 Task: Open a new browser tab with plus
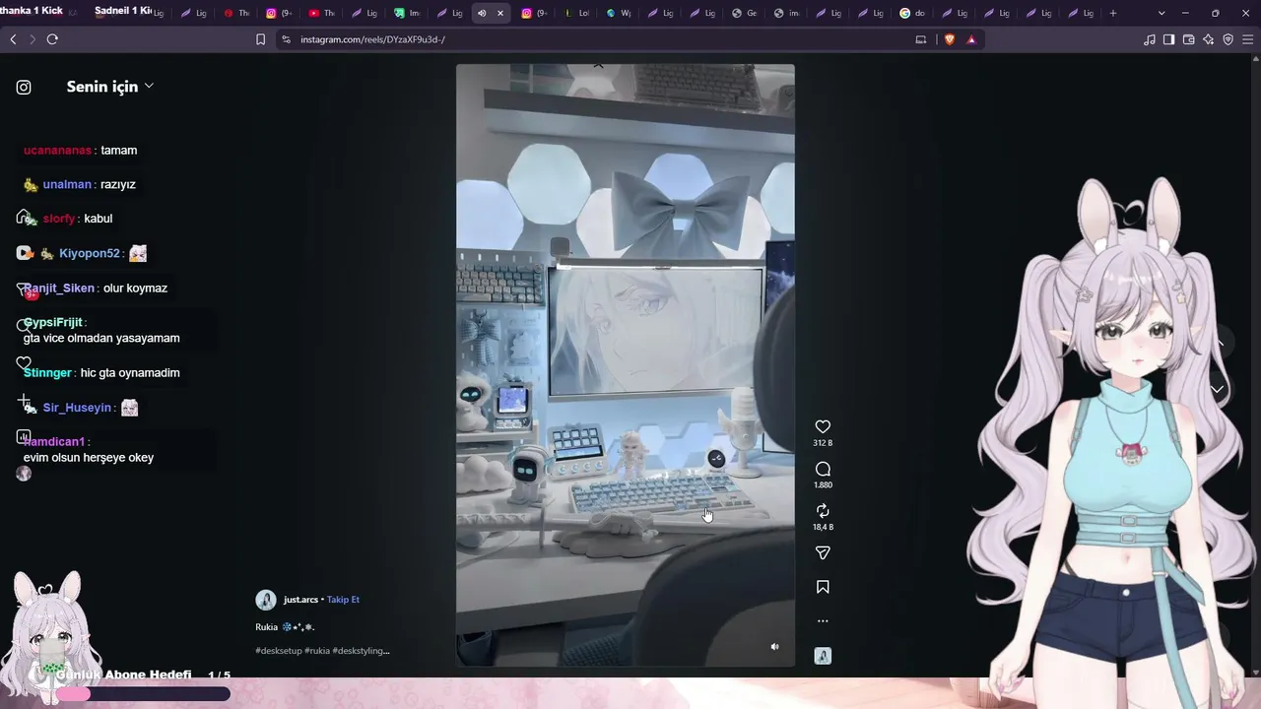tap(1113, 13)
